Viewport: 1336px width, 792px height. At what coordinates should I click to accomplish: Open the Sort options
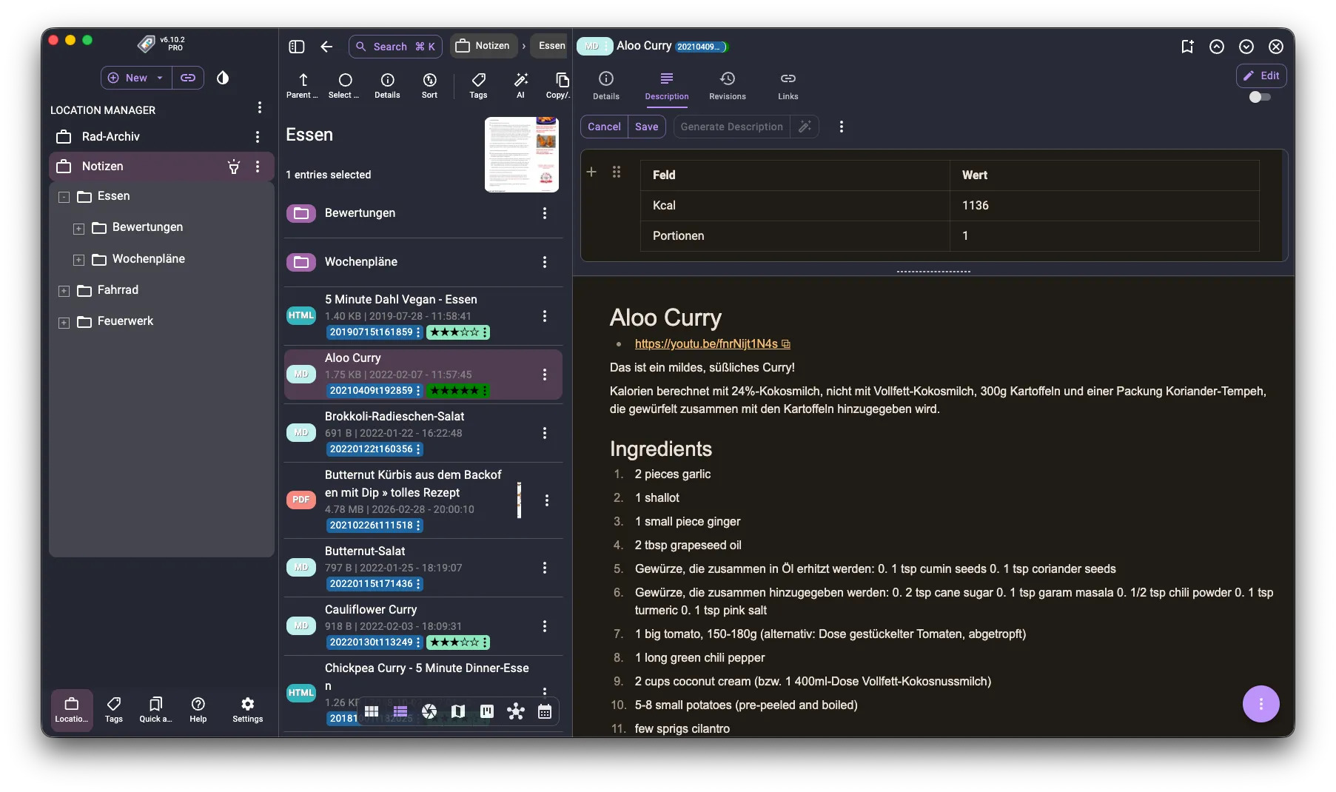[x=429, y=84]
